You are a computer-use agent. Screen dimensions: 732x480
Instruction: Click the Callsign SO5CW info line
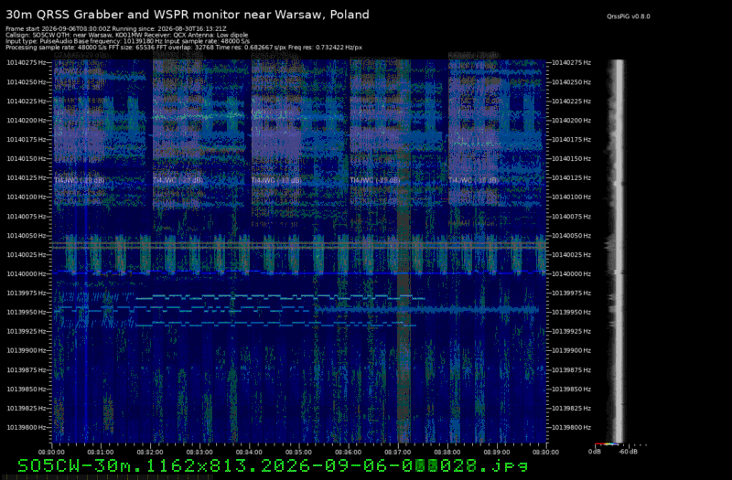127,35
